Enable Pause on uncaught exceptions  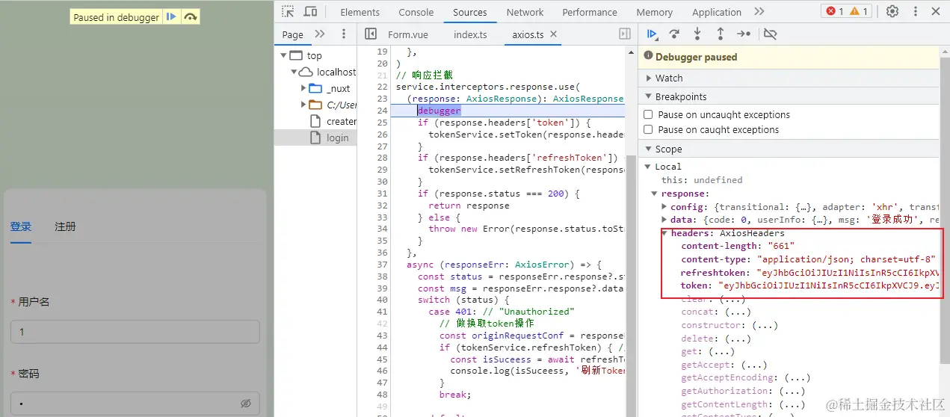648,115
